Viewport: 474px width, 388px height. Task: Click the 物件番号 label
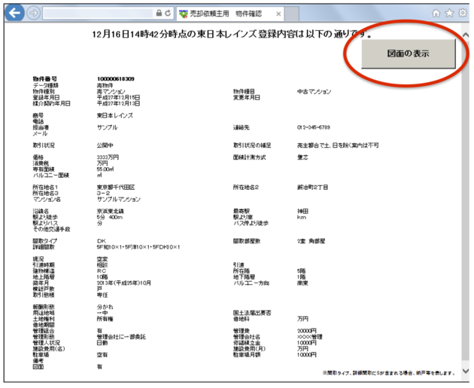(x=44, y=79)
